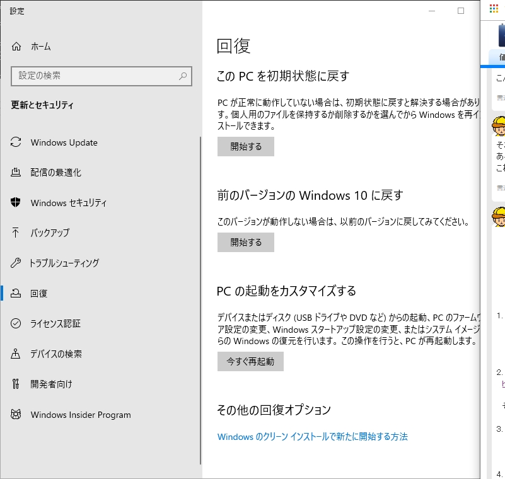Click the PC の起動をカスタマイズする heading

coord(286,291)
